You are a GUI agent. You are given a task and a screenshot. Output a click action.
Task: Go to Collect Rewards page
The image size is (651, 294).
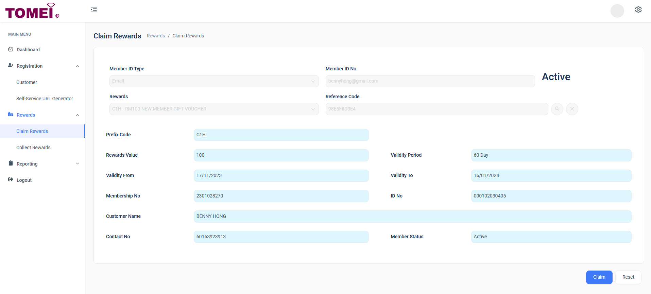[33, 148]
